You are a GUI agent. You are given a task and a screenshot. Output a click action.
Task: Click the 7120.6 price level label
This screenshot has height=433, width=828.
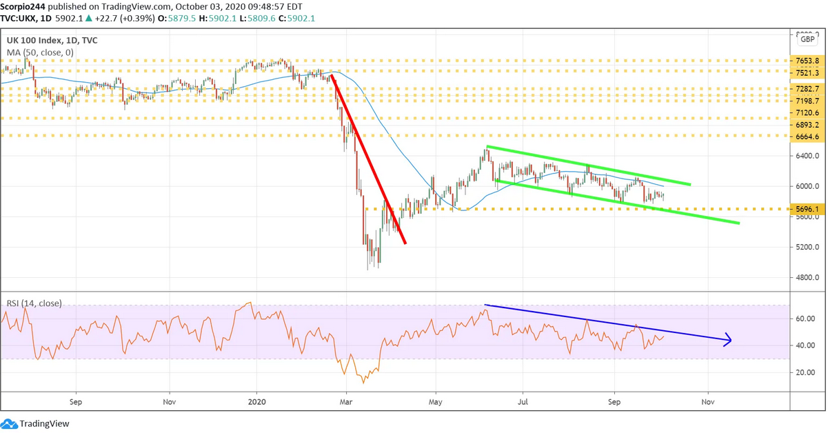point(806,112)
